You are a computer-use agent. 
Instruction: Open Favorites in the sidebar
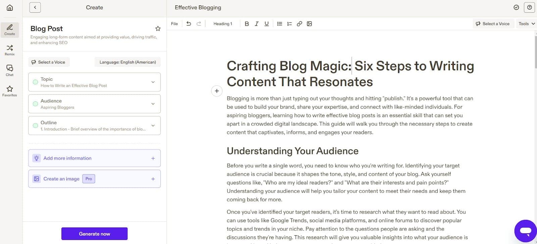tap(10, 91)
